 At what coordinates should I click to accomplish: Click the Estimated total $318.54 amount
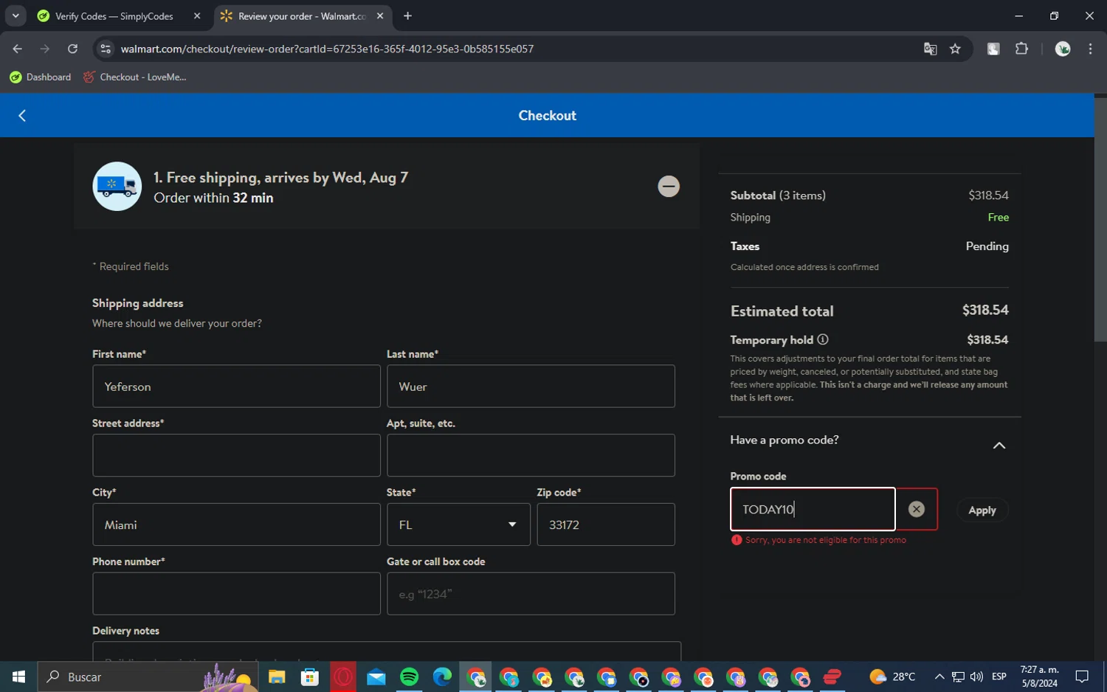(x=984, y=311)
